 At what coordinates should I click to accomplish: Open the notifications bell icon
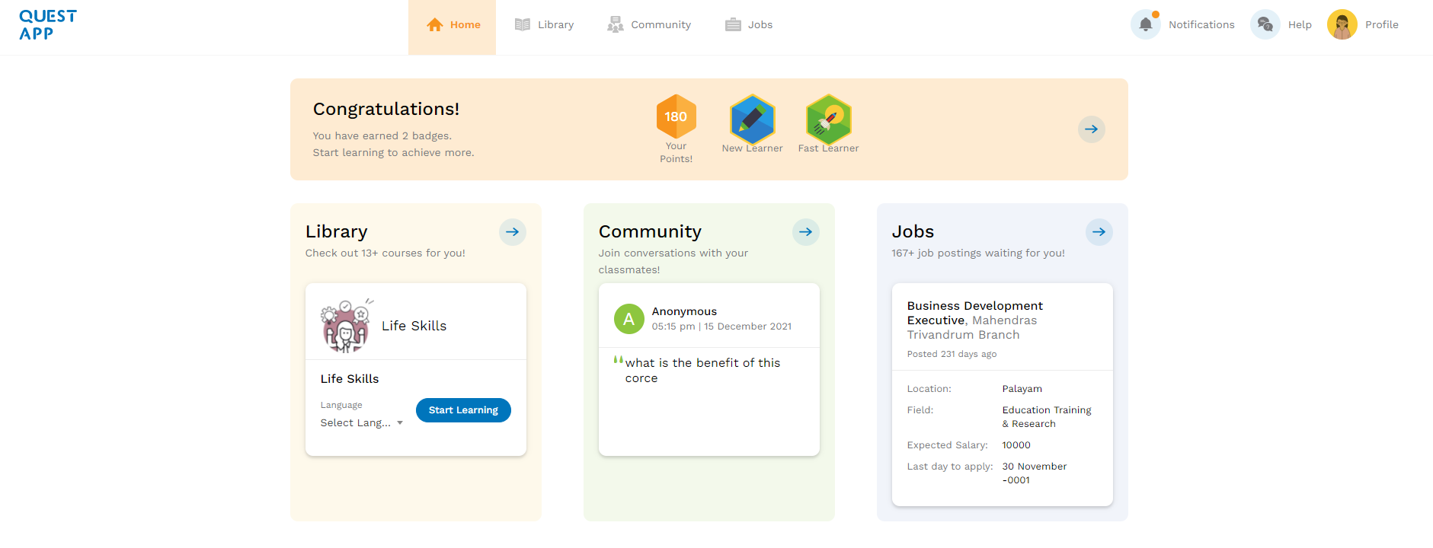[1145, 24]
